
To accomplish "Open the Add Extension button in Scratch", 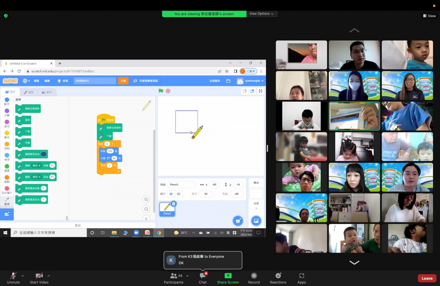I will (7, 214).
